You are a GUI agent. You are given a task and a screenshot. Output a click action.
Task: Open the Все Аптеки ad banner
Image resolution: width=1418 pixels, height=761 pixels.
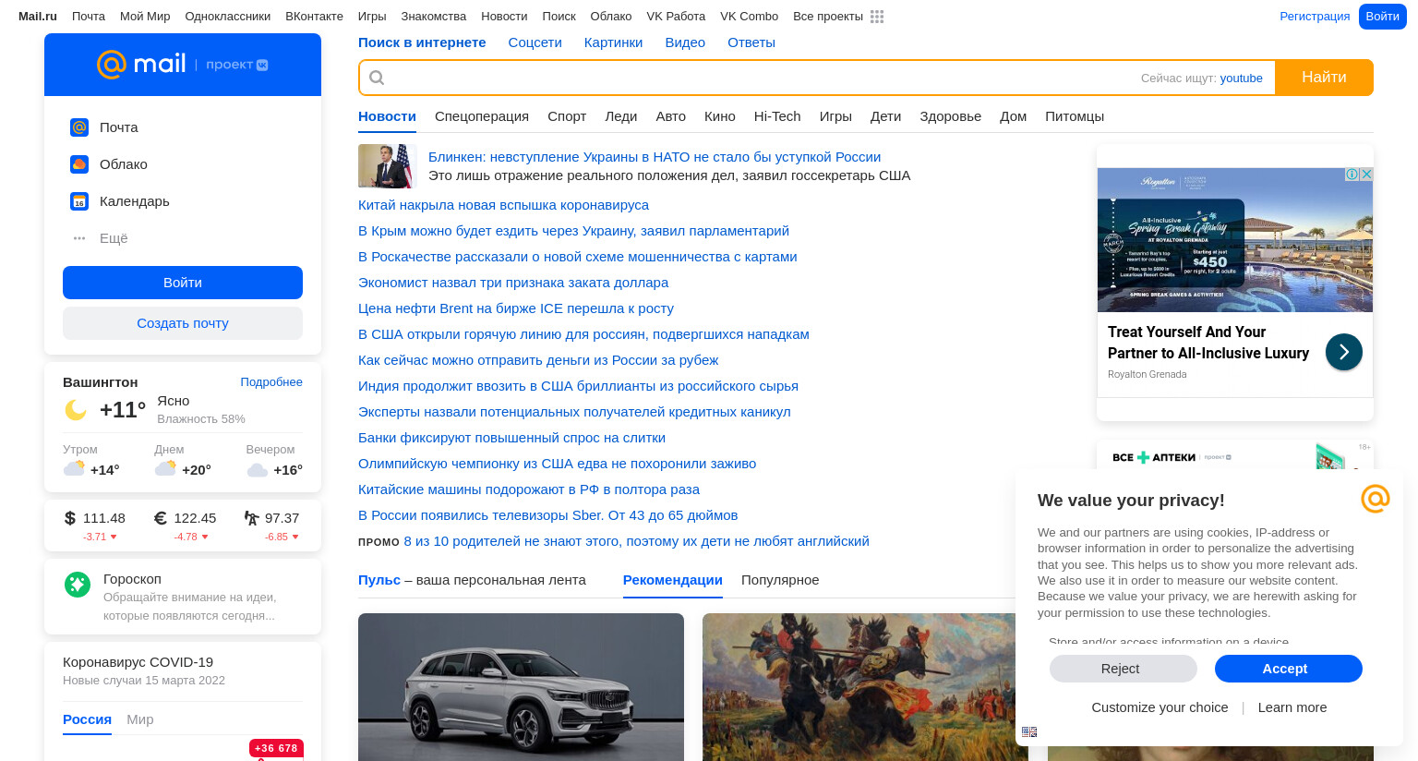coord(1235,456)
